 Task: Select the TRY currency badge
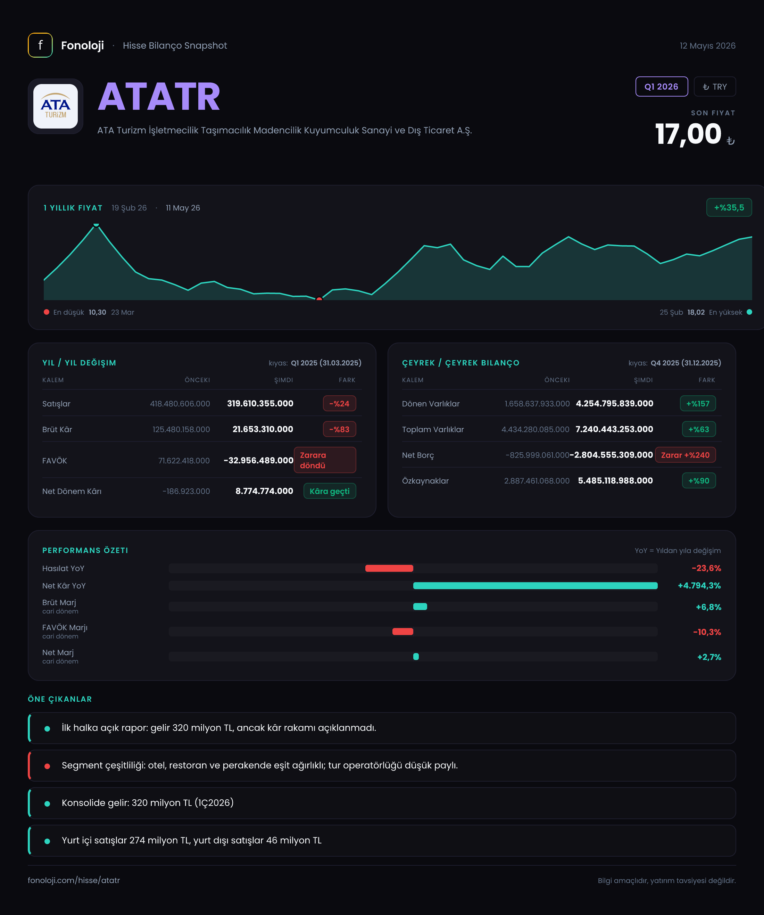715,87
